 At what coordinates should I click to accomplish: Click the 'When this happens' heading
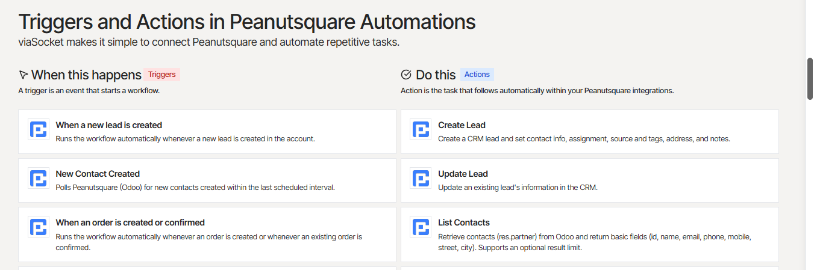click(x=86, y=75)
